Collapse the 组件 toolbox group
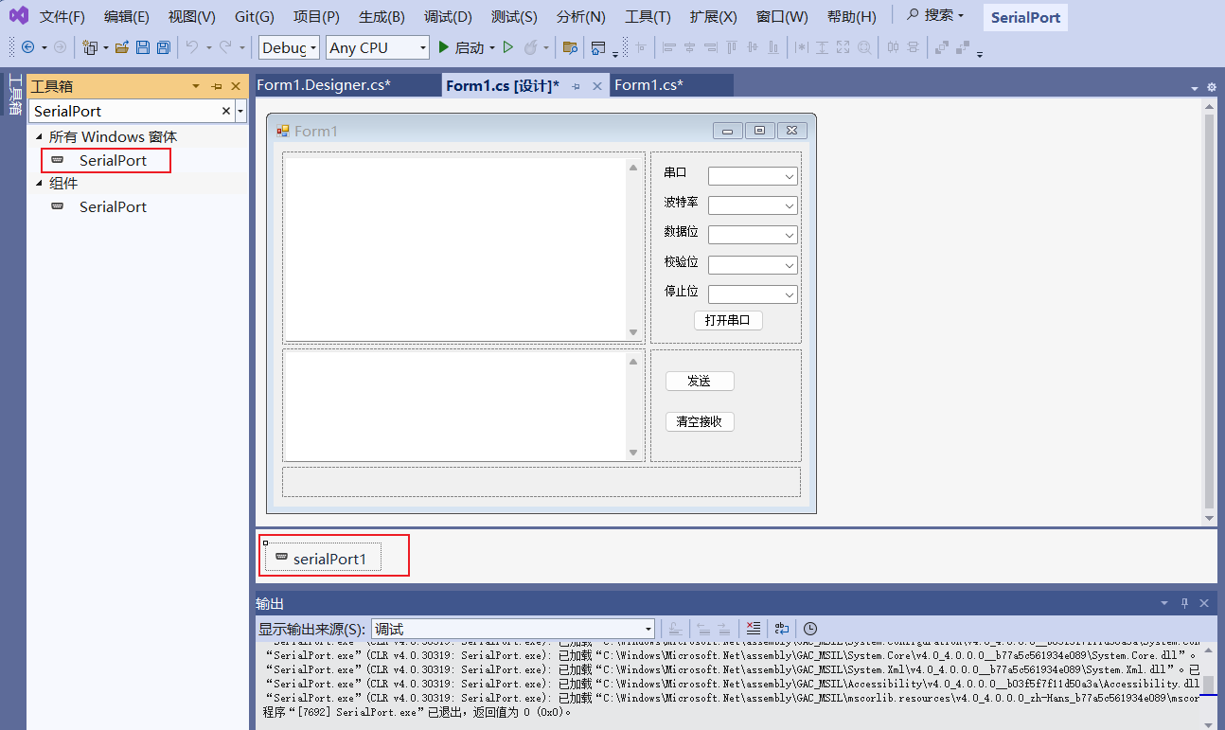This screenshot has height=730, width=1225. tap(39, 184)
